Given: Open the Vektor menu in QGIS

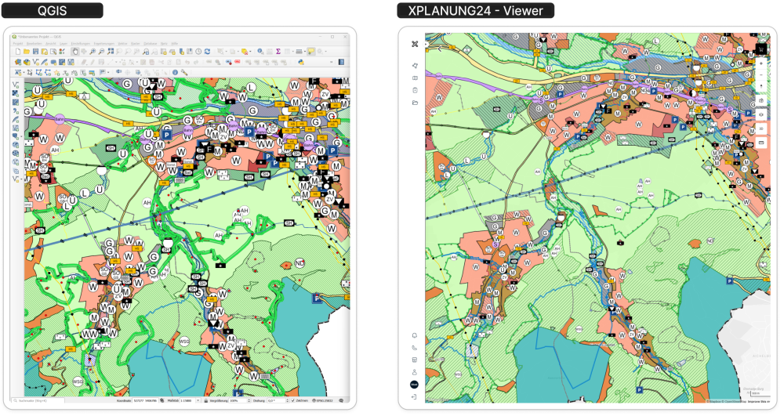Looking at the screenshot, I should (122, 43).
